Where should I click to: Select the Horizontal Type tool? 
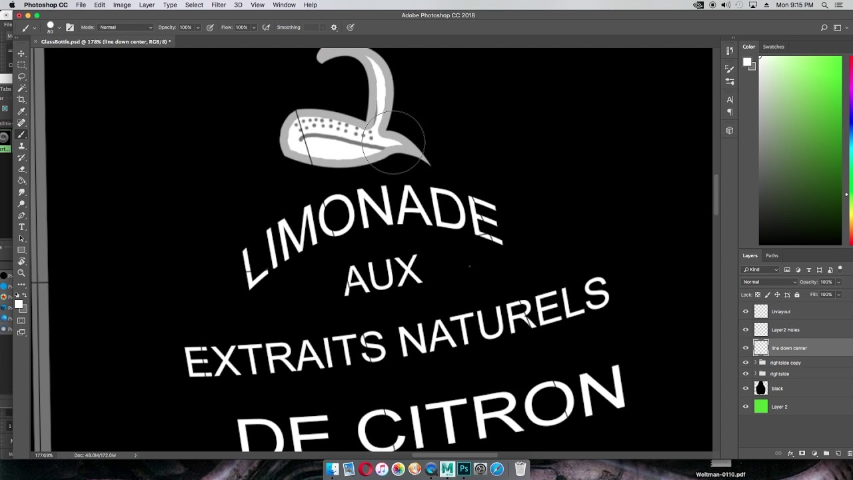pyautogui.click(x=21, y=227)
